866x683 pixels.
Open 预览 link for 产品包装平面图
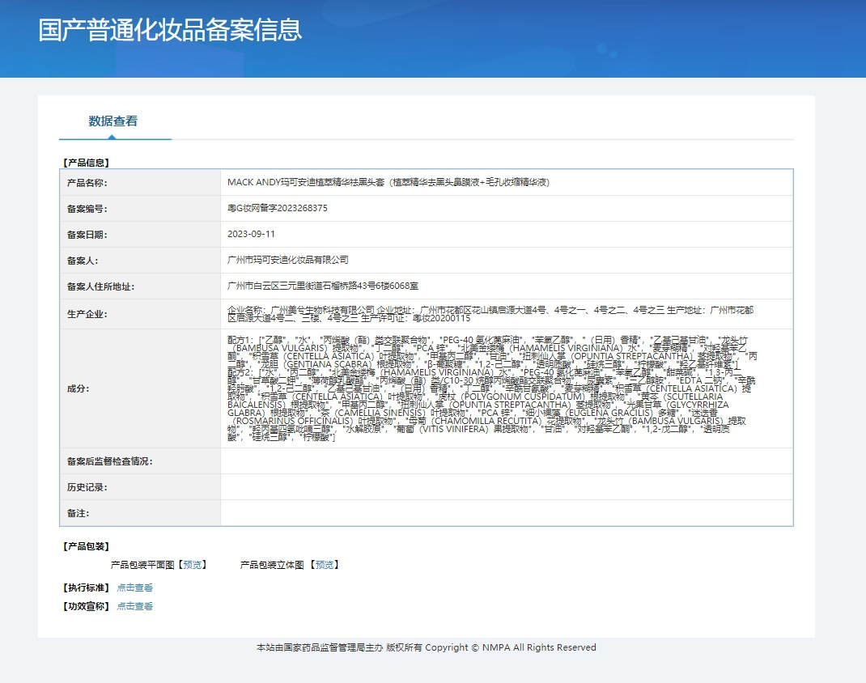pyautogui.click(x=193, y=565)
